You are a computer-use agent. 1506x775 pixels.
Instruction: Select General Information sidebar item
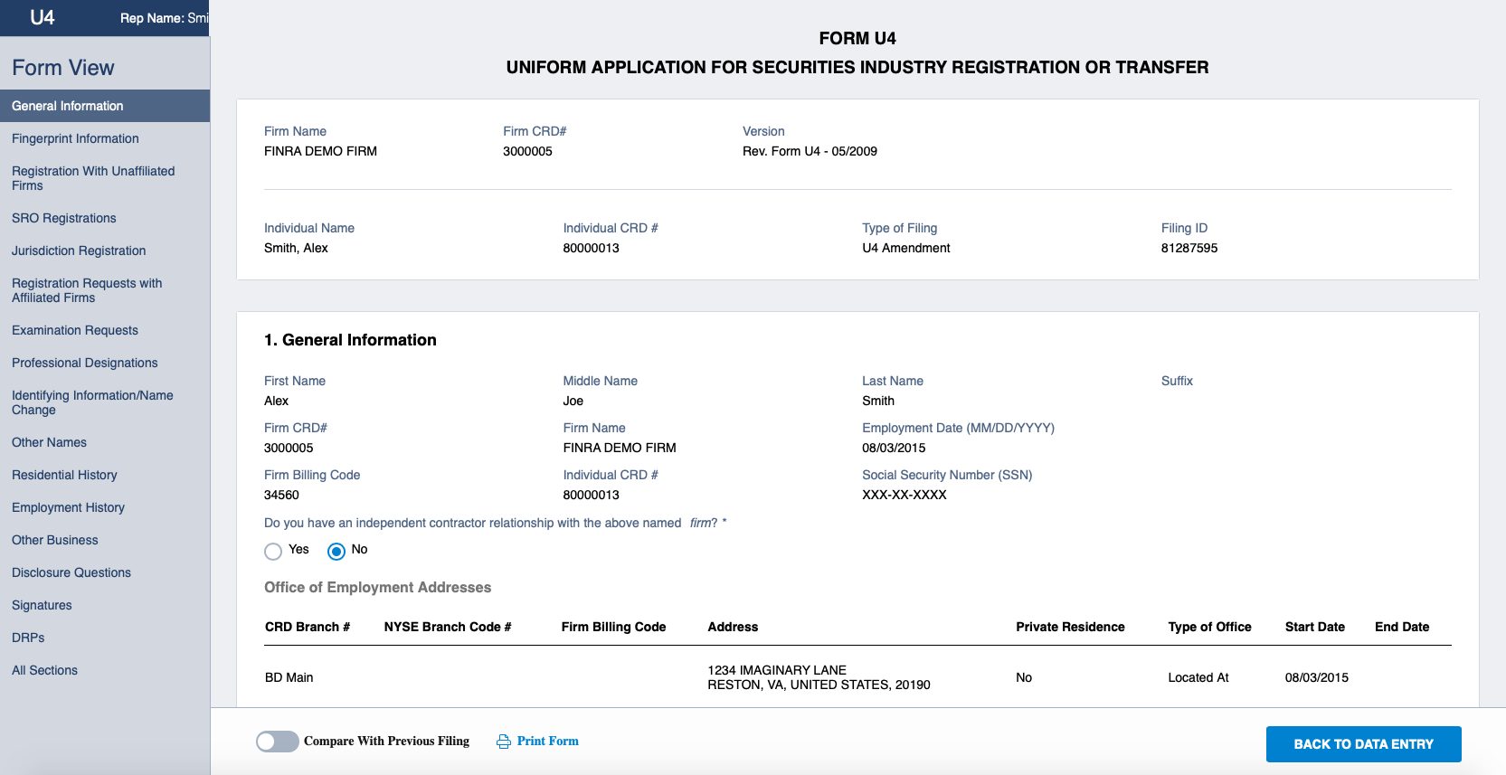68,106
